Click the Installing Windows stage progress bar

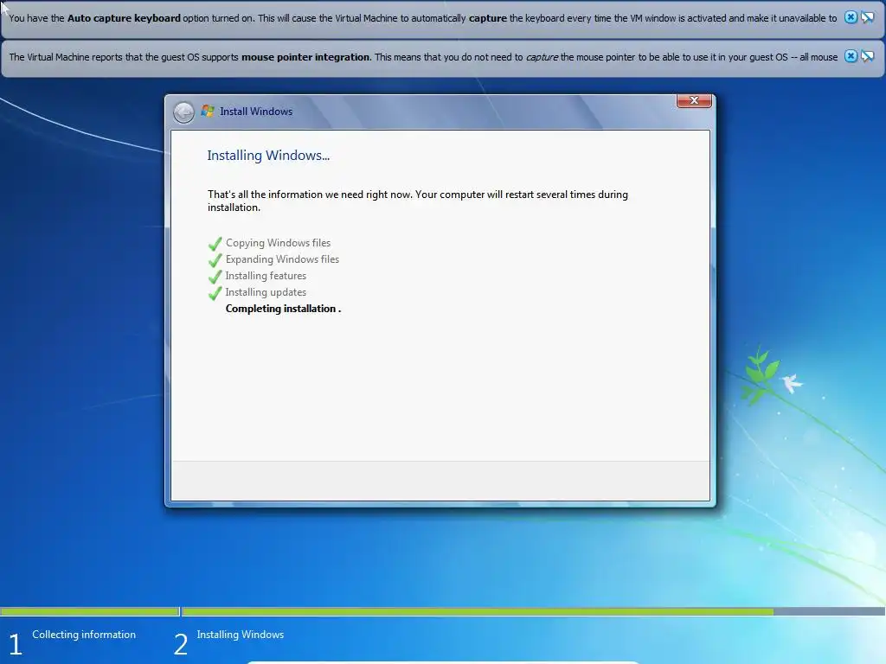coord(533,611)
